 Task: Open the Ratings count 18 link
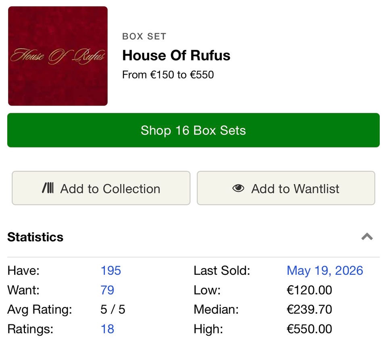click(107, 329)
